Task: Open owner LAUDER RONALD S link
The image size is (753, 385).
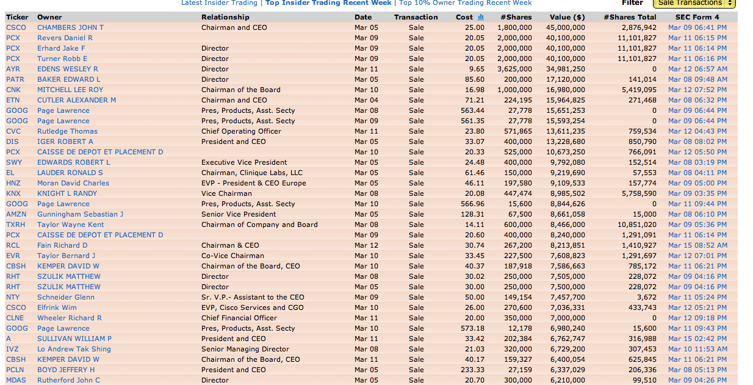Action: [x=70, y=173]
